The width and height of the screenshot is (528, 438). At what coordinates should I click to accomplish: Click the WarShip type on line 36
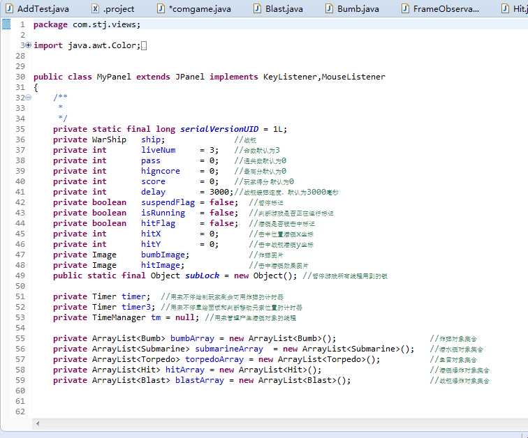pyautogui.click(x=109, y=139)
